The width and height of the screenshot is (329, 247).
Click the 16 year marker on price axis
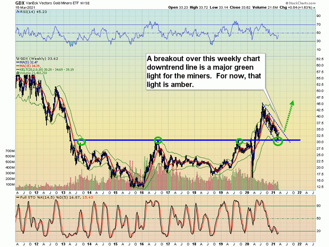pyautogui.click(x=141, y=193)
